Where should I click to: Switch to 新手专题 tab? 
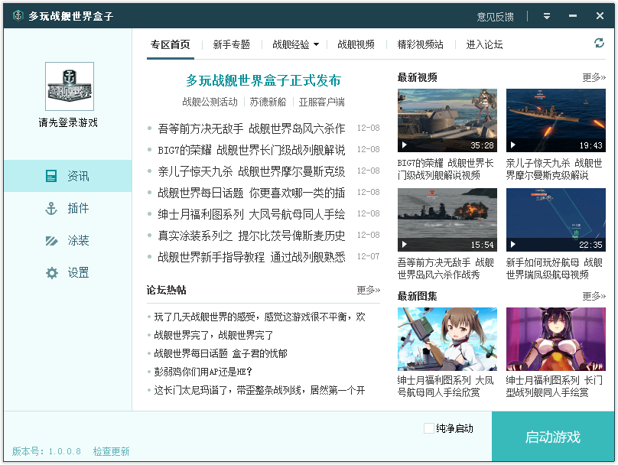231,44
